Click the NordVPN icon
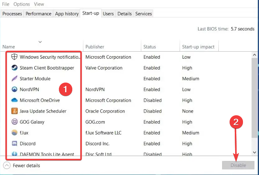259x175 pixels. [x=15, y=90]
